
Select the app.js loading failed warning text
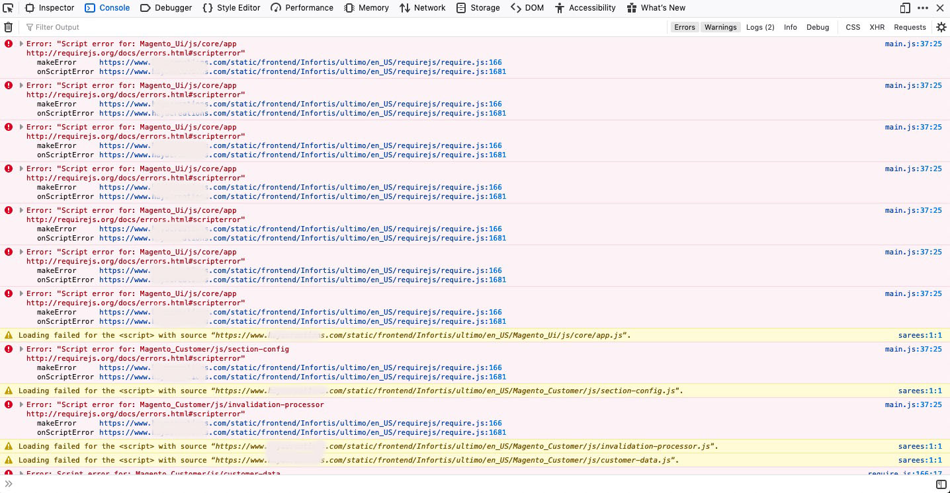(325, 335)
